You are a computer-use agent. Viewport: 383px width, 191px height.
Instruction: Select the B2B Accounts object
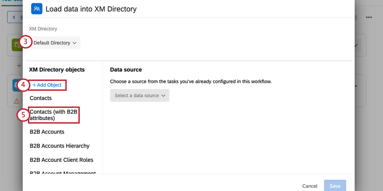point(47,132)
